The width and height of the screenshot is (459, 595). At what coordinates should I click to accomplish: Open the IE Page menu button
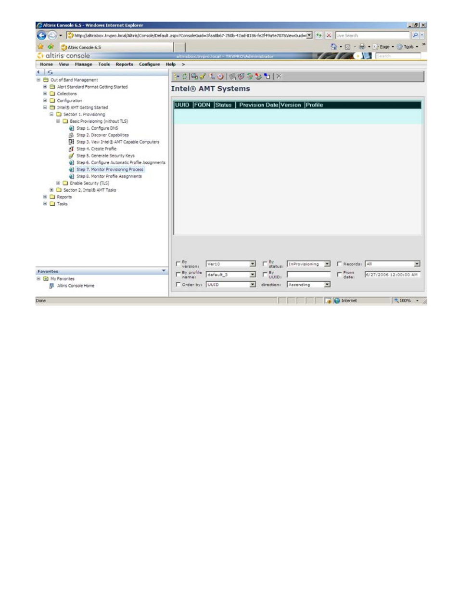pyautogui.click(x=384, y=47)
